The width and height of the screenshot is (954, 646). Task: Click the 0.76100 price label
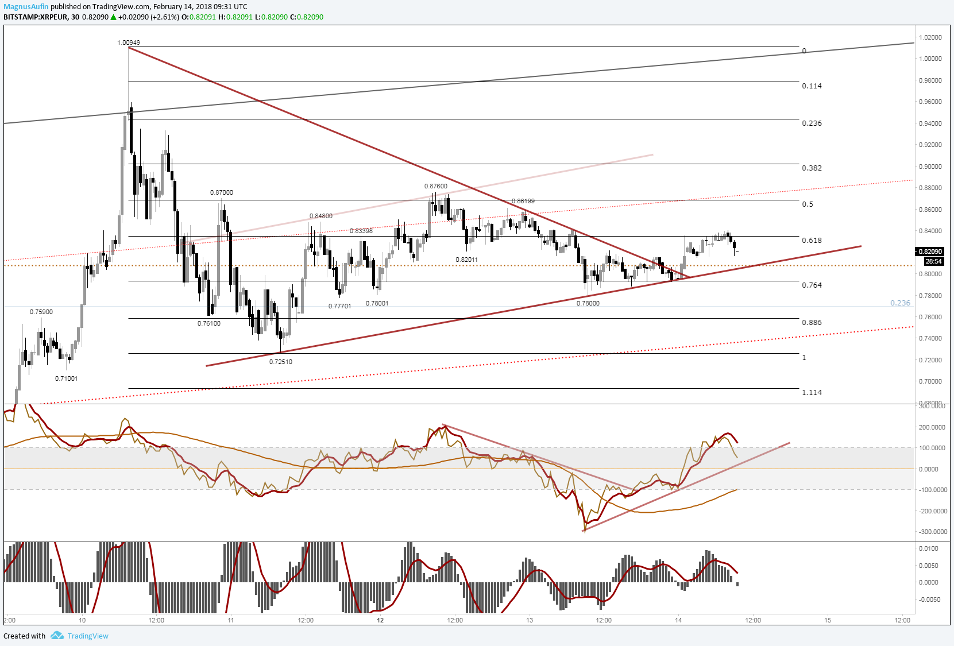point(209,323)
